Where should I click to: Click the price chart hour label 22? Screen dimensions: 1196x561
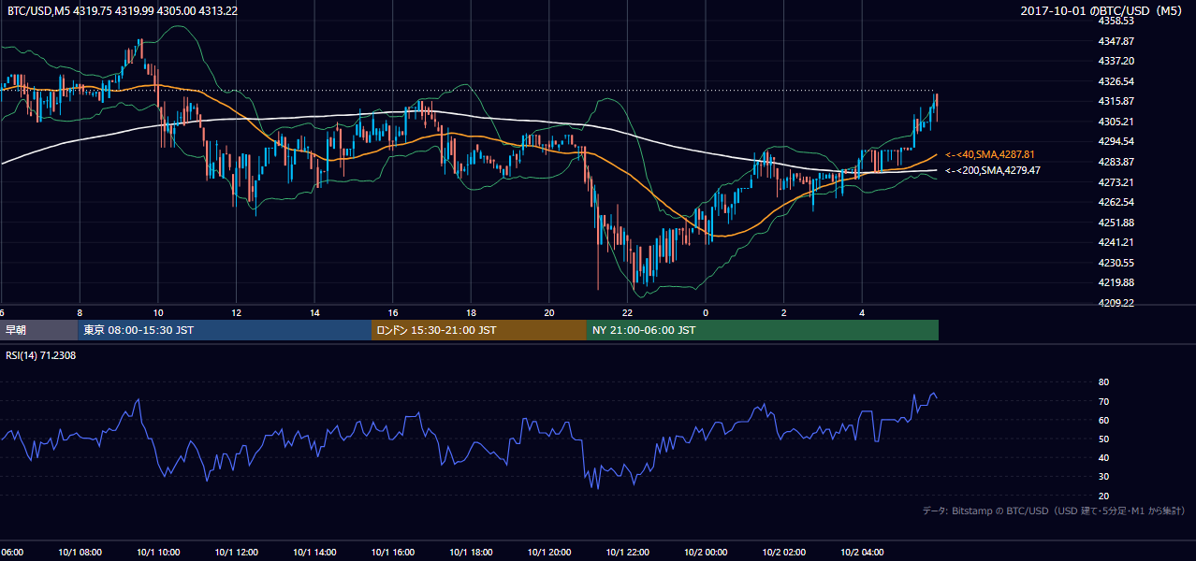627,313
